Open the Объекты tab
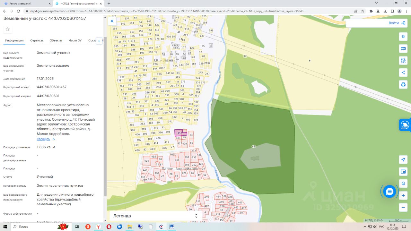Image resolution: width=411 pixels, height=231 pixels. click(56, 40)
